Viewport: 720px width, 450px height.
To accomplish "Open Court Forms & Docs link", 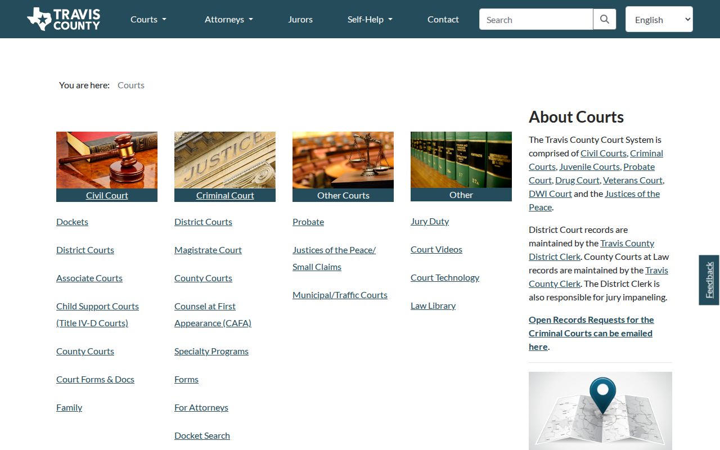I will [x=95, y=379].
